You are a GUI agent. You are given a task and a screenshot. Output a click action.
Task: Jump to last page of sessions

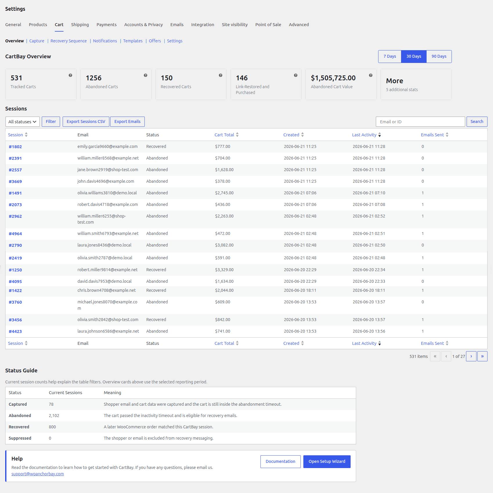point(482,356)
